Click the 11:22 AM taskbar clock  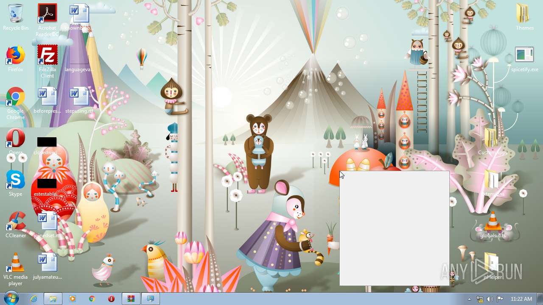pyautogui.click(x=521, y=299)
